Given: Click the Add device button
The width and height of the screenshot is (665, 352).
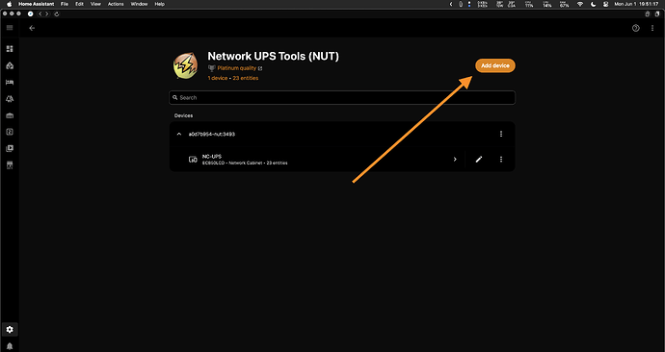Looking at the screenshot, I should pyautogui.click(x=495, y=65).
